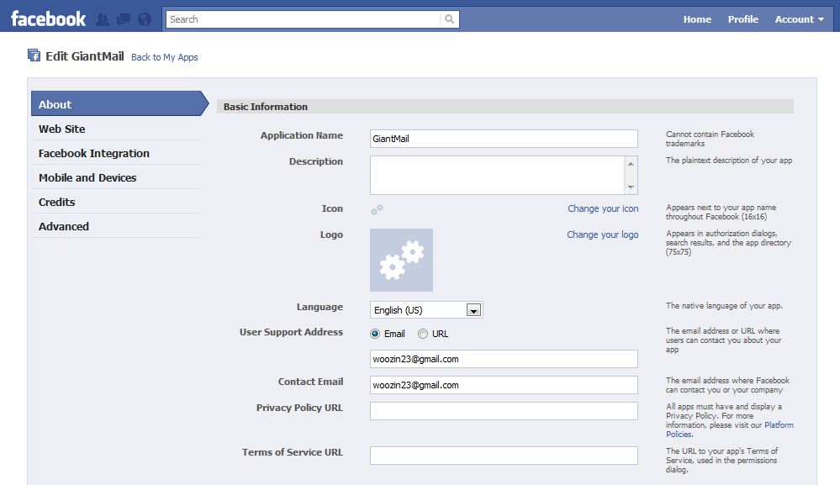Click the Edit GiantMail app page icon
The height and width of the screenshot is (485, 840).
34,55
